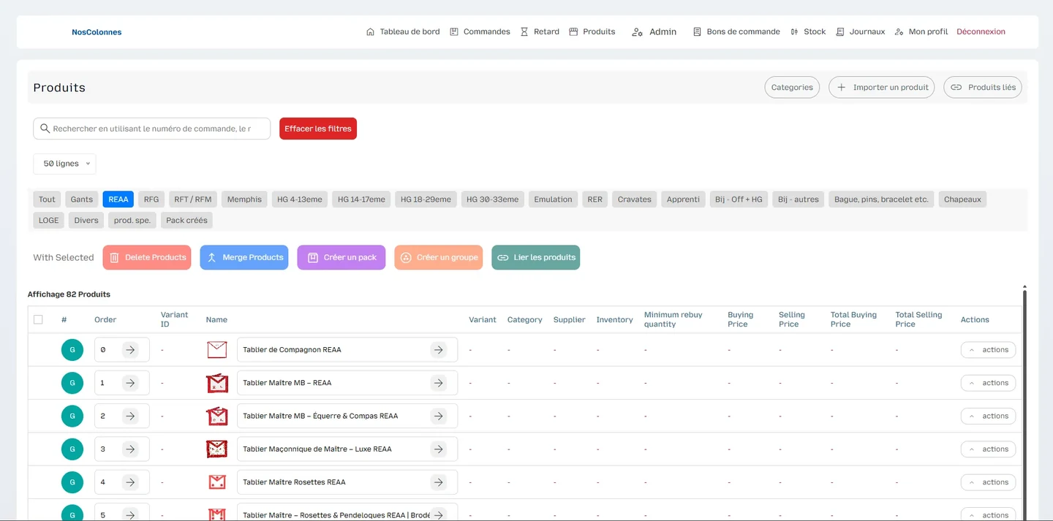Expand actions menu for Tablier Maître Rosettes REAA
The height and width of the screenshot is (521, 1053).
pos(988,482)
